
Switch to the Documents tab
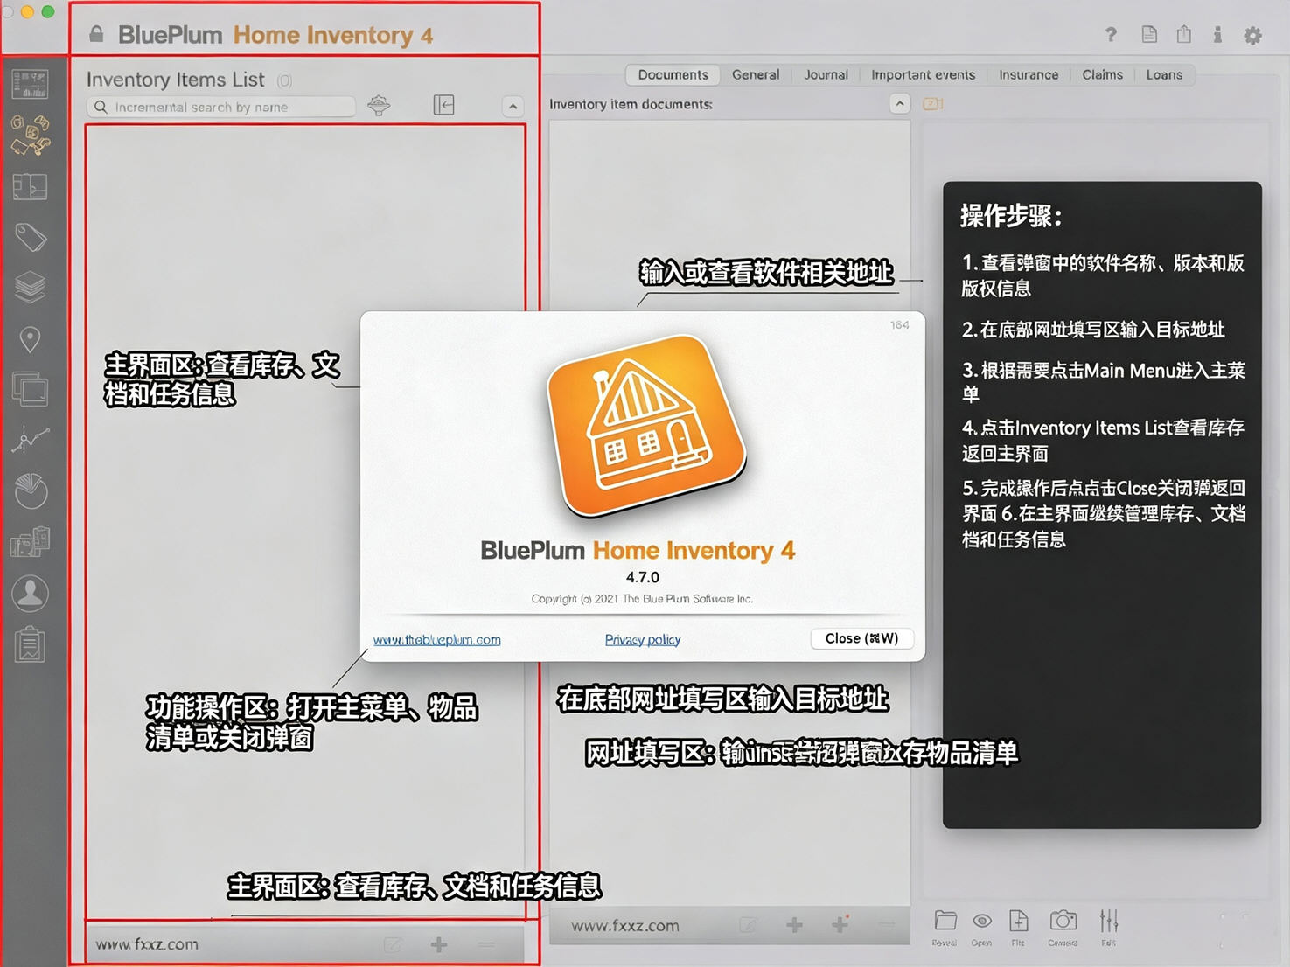pos(673,75)
